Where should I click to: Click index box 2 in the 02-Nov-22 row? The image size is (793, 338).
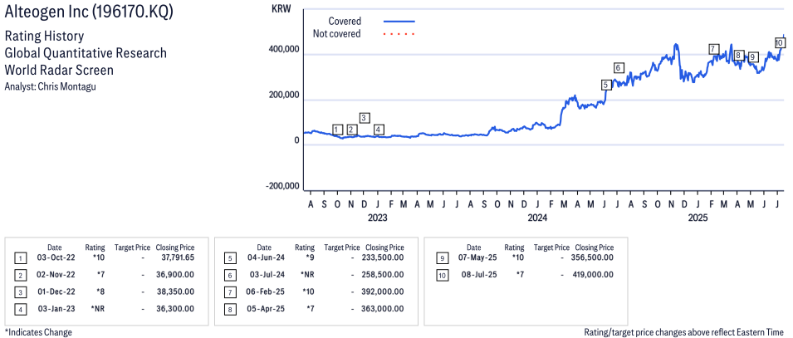tap(19, 275)
